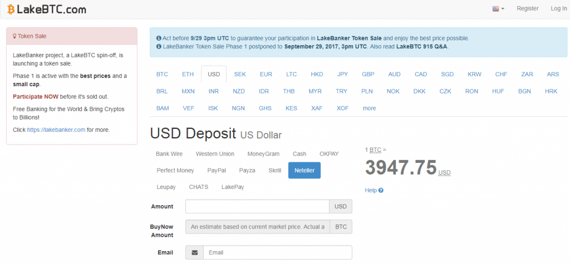Choose the PLN currency tab
This screenshot has height=264, width=570.
367,91
